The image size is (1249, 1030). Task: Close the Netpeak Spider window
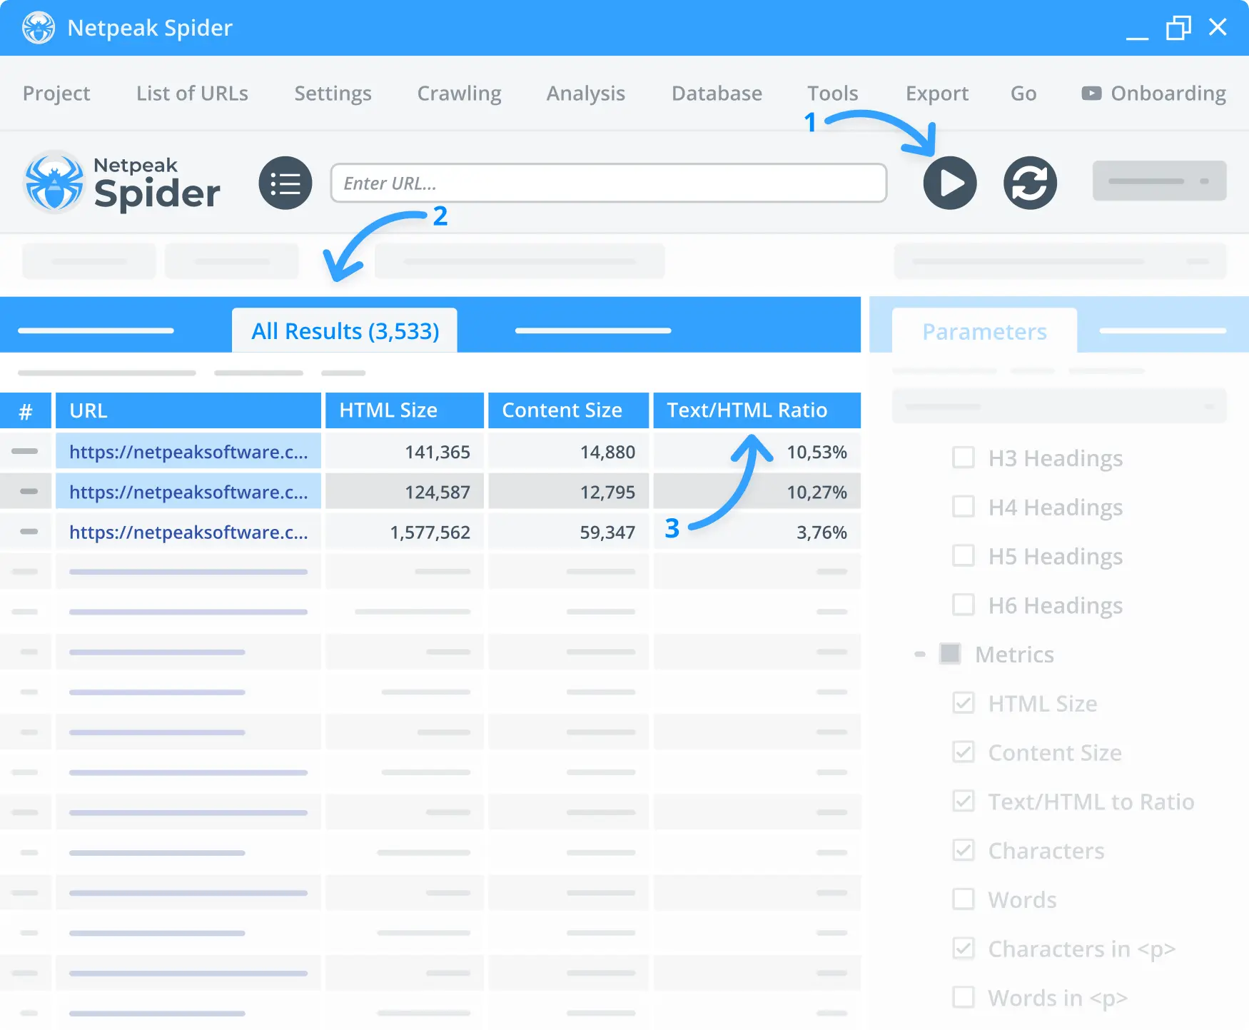(x=1218, y=27)
